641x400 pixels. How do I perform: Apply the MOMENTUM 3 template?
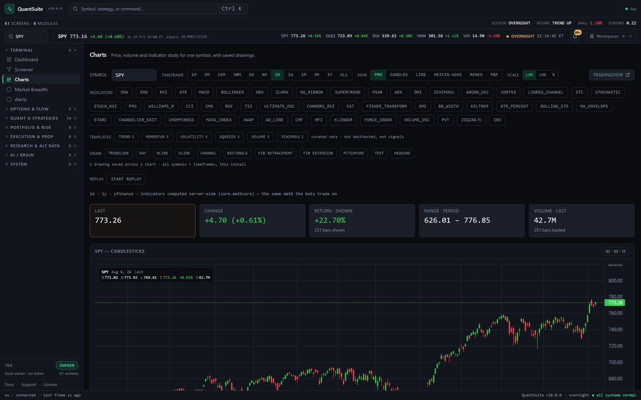coord(157,137)
